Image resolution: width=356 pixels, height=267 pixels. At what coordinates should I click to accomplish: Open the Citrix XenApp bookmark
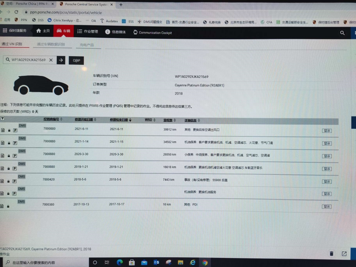65,20
